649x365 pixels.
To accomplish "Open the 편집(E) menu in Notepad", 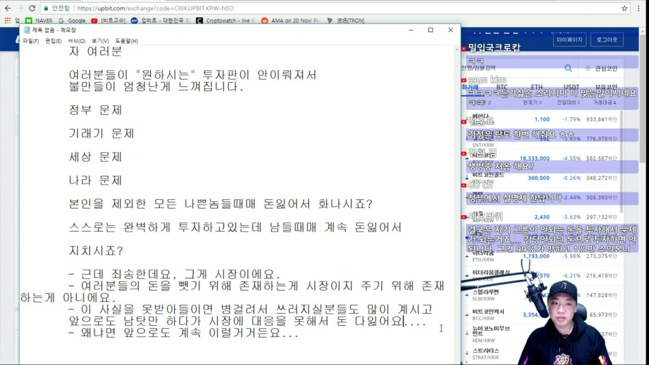I will point(53,41).
